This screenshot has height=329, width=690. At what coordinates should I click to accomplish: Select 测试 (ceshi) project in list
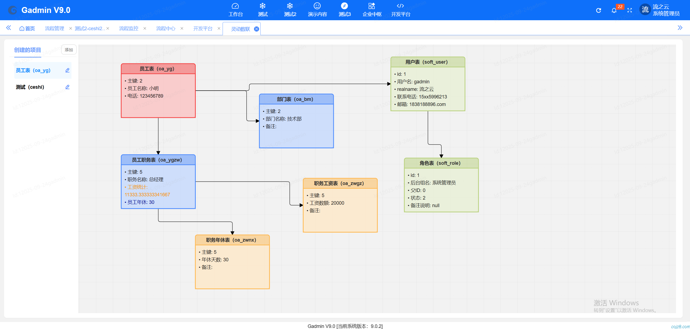pos(30,87)
